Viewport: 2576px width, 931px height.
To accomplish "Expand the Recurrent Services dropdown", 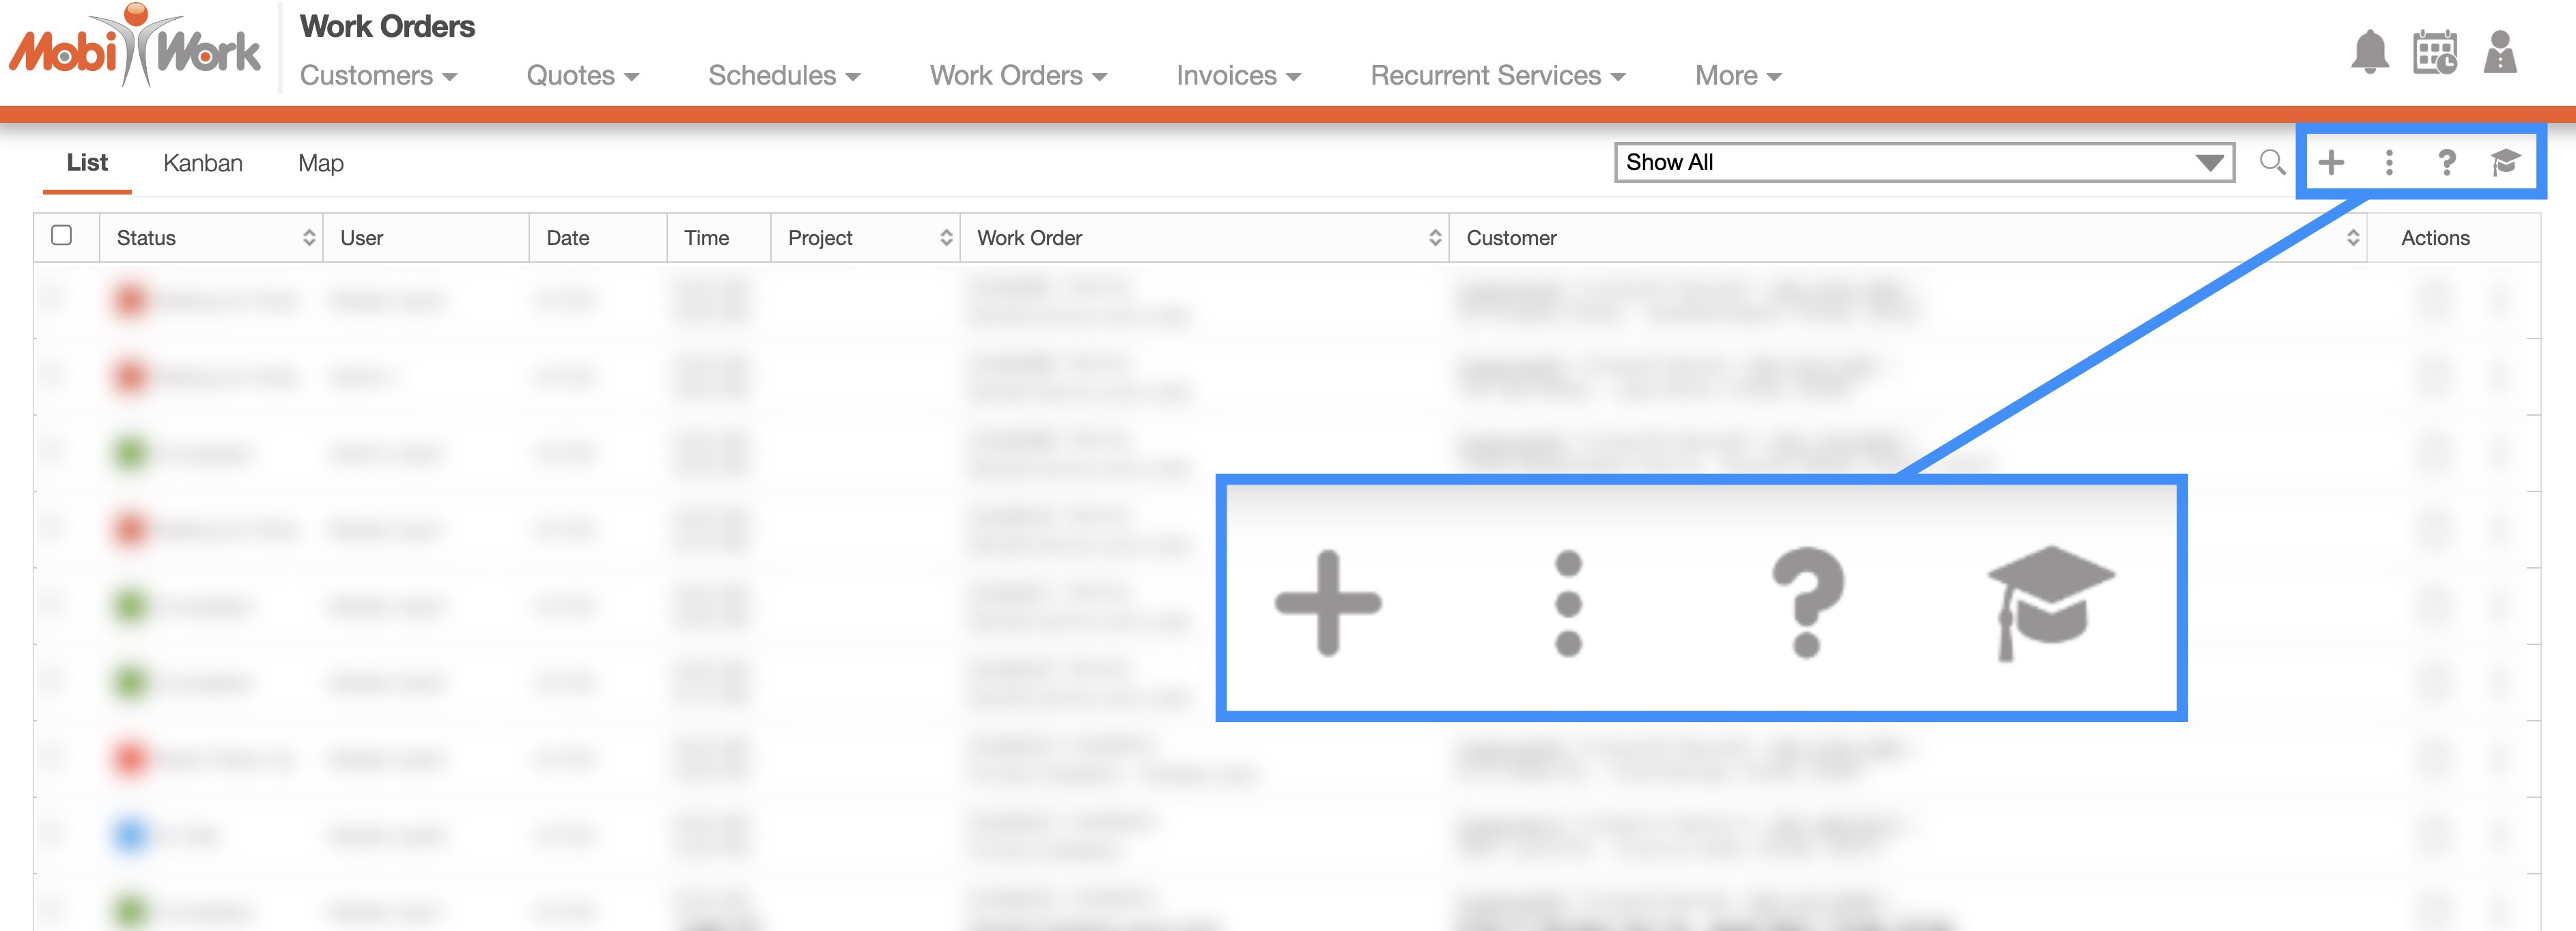I will pyautogui.click(x=1497, y=76).
